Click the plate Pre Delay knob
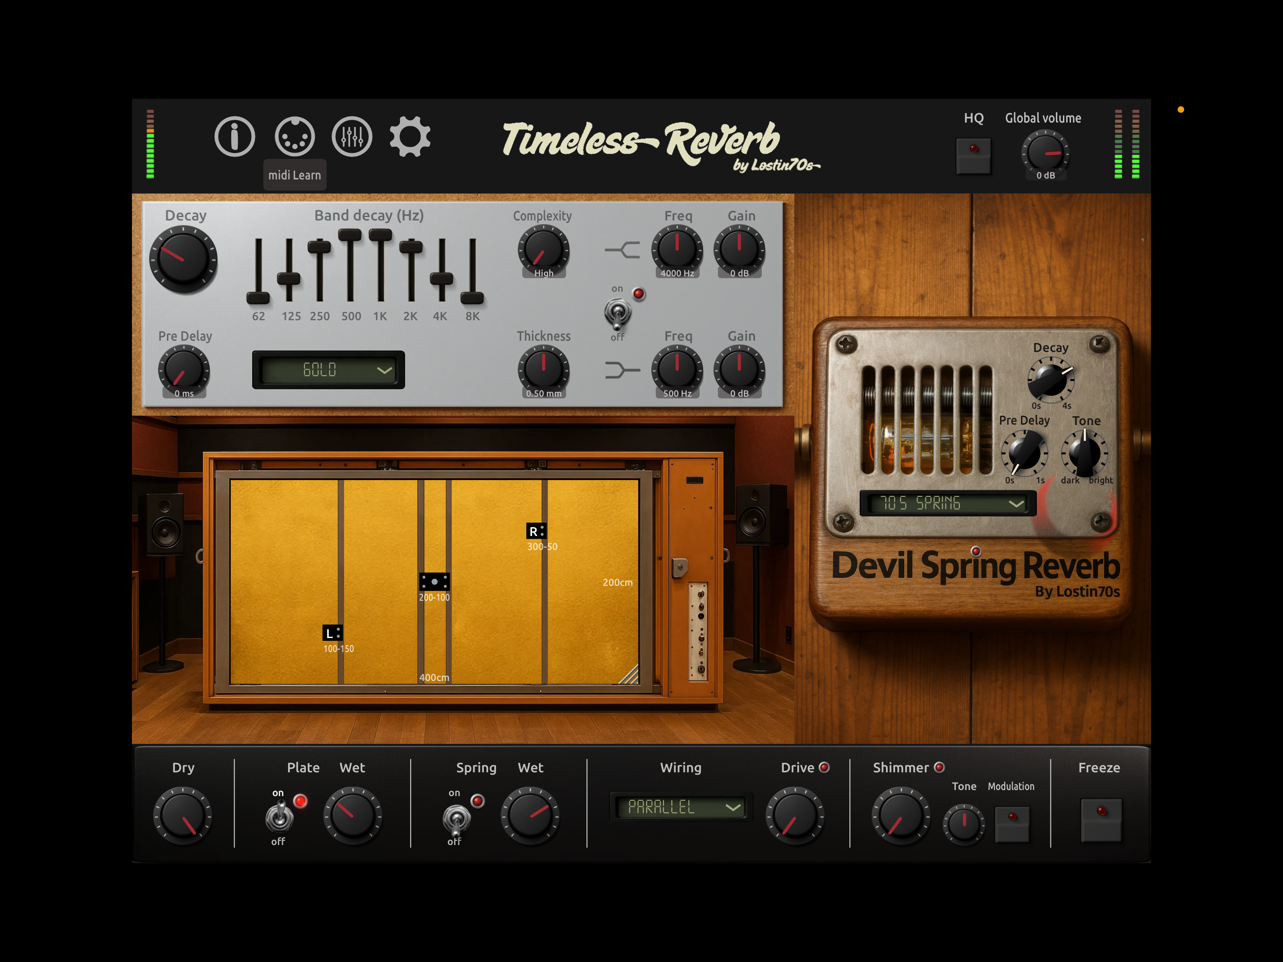 coord(184,370)
